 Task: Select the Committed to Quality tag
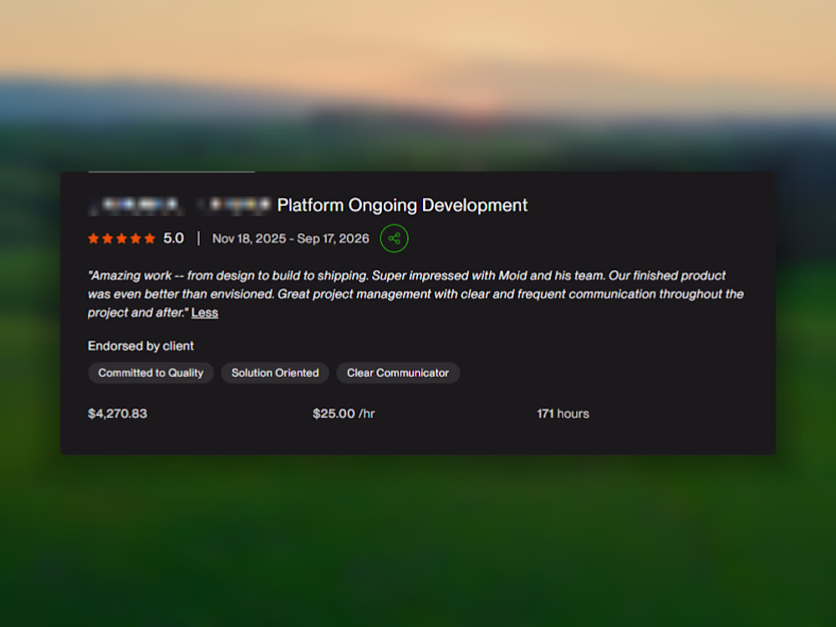pyautogui.click(x=150, y=373)
